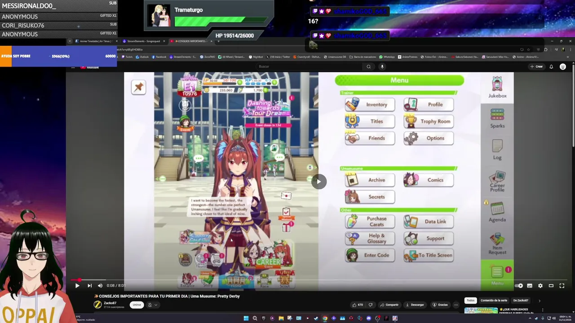Open YouTube player settings gear
Image resolution: width=575 pixels, height=323 pixels.
540,286
